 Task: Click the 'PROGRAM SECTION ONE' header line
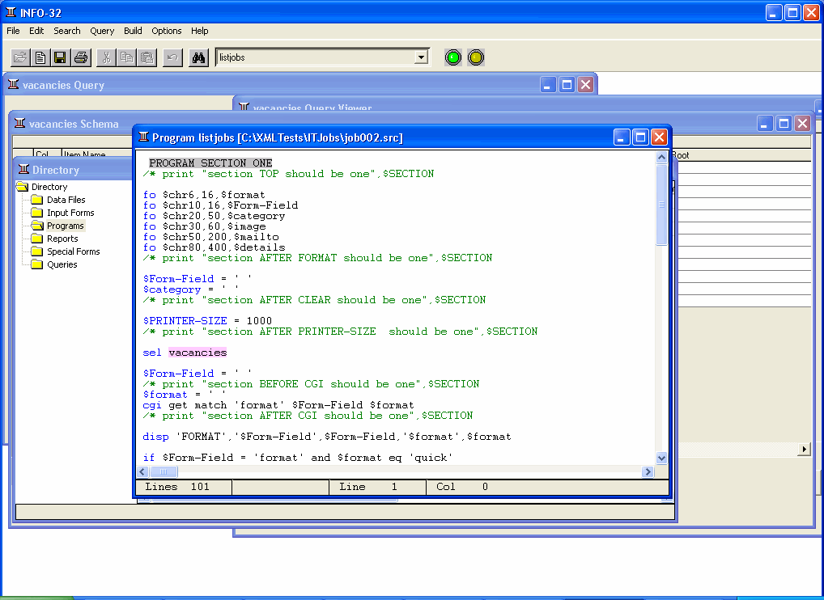pyautogui.click(x=210, y=163)
